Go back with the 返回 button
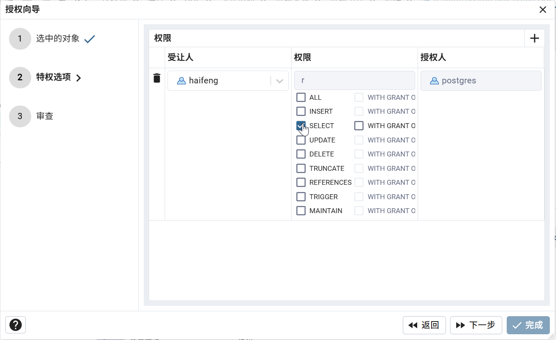 click(424, 325)
